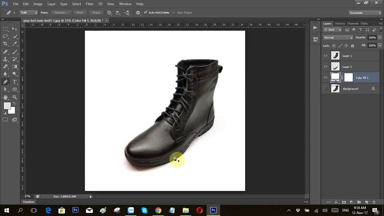Choose the Clone Stamp tool

click(5, 59)
